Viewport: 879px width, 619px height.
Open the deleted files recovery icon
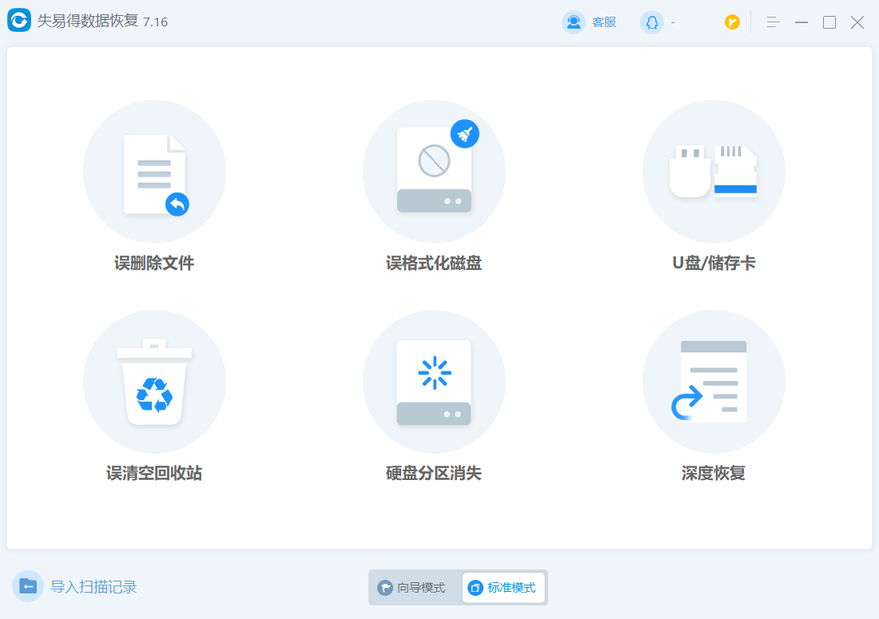[154, 172]
